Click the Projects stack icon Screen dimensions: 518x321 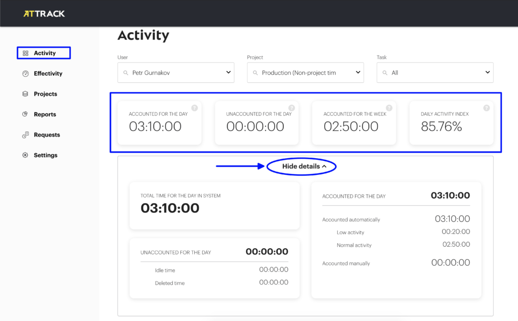(x=25, y=94)
